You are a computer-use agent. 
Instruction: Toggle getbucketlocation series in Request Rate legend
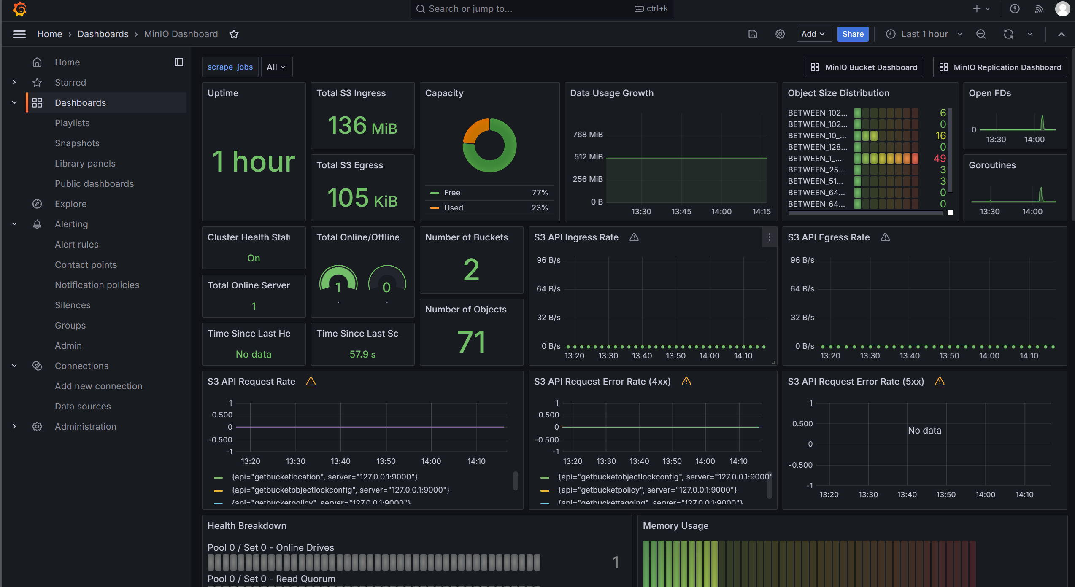[x=324, y=477]
